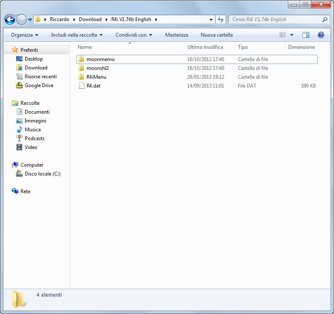Click the Cerca search input field

pos(275,19)
